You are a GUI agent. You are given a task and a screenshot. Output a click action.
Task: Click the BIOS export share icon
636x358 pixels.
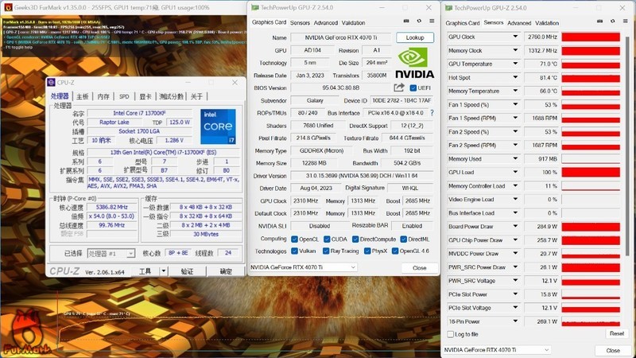point(399,88)
